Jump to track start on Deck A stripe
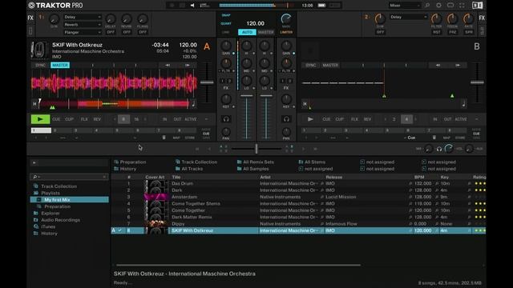The width and height of the screenshot is (513, 288). [34, 104]
